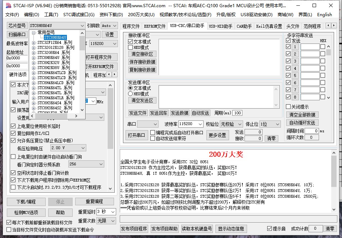Open the 看门狗定时器分频系数 256 dropdown
Screen dimensions: 342x238
click(101, 164)
